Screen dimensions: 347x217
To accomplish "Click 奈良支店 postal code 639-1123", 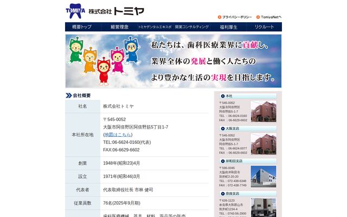I will (x=227, y=200).
